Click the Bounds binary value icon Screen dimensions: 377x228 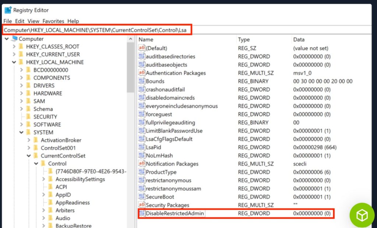point(142,81)
